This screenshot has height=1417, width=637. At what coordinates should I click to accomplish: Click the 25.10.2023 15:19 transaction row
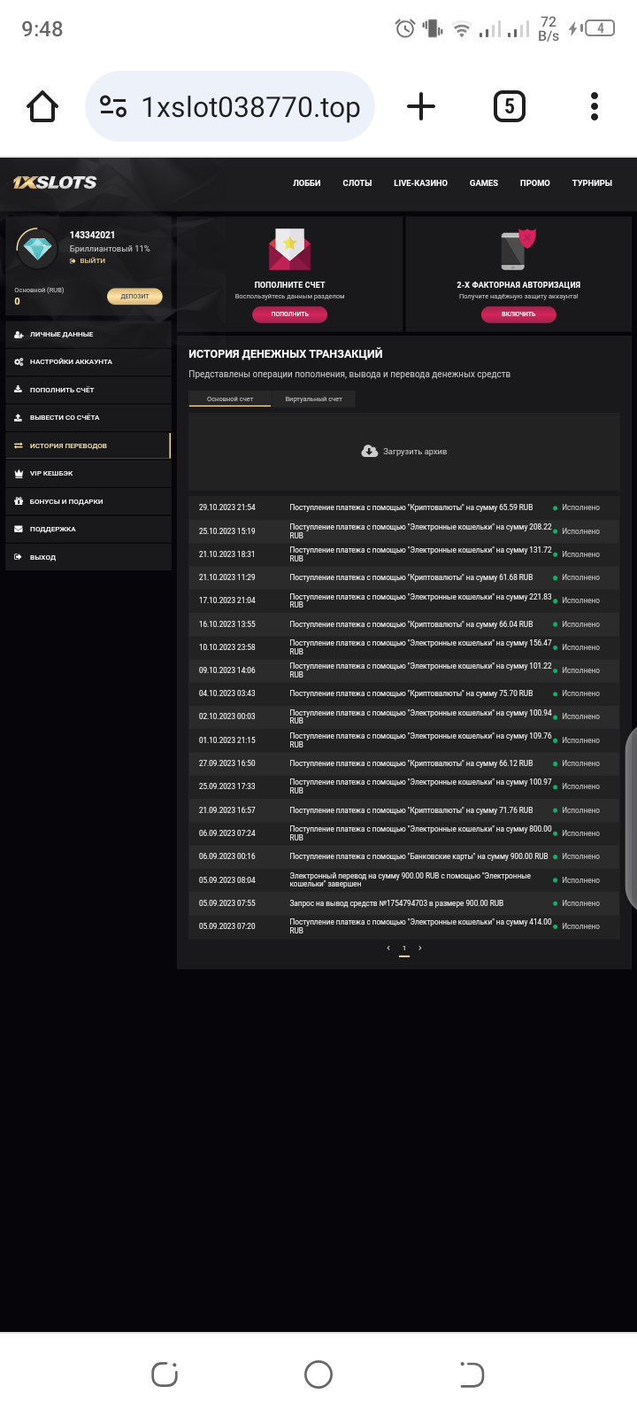(x=404, y=531)
